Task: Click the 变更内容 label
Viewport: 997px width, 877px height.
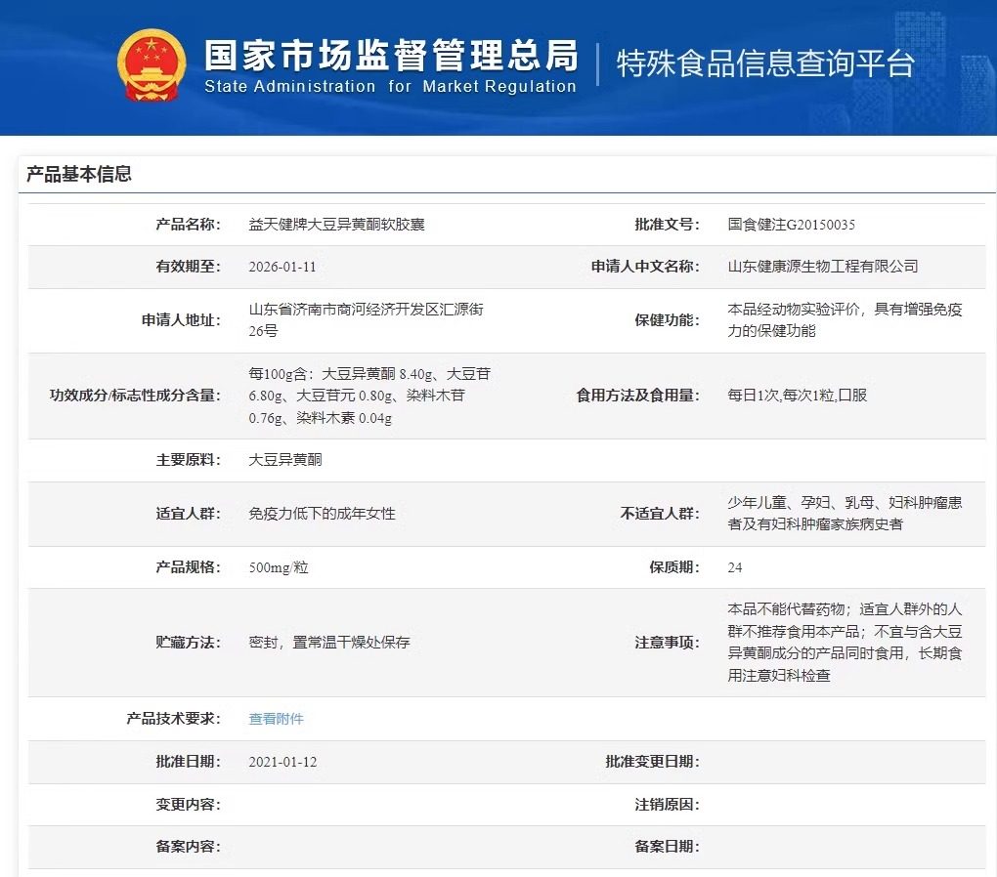Action: click(x=189, y=805)
